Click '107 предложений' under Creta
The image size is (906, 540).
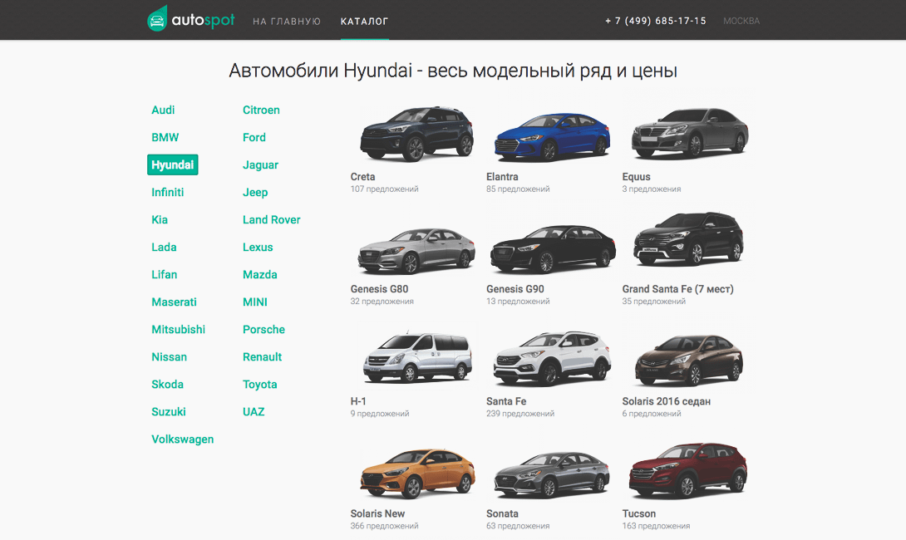[384, 189]
